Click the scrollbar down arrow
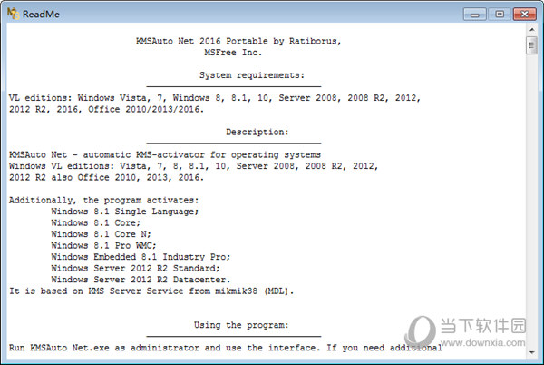The width and height of the screenshot is (544, 365). click(531, 352)
